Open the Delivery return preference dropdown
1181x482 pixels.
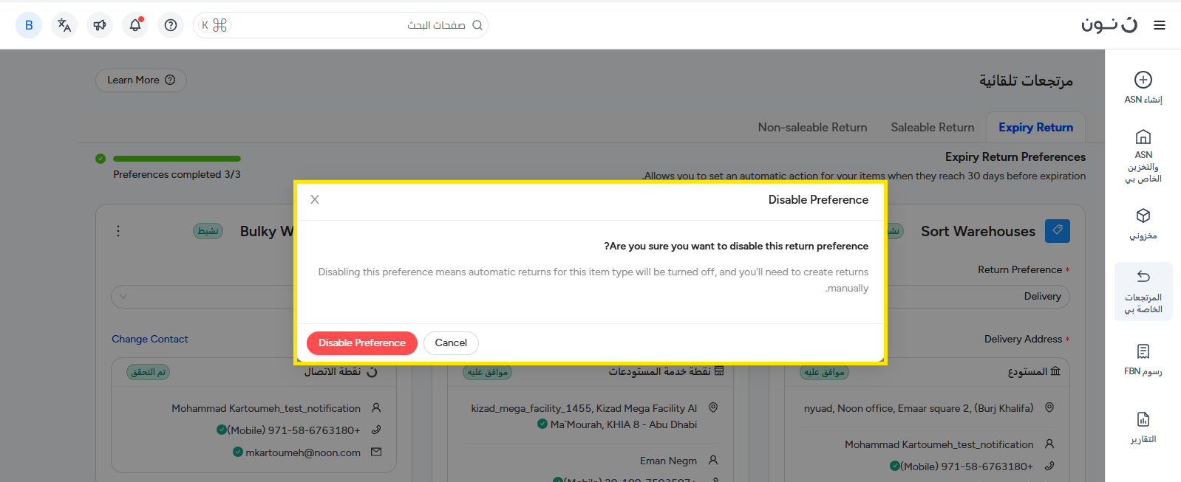pos(976,297)
